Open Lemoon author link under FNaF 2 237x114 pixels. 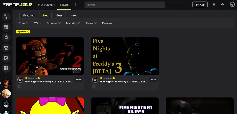point(32,78)
